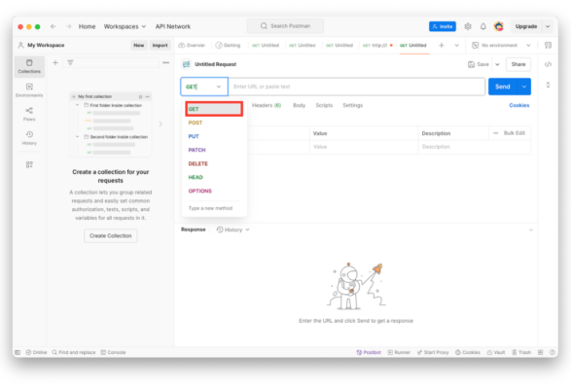Image resolution: width=571 pixels, height=389 pixels.
Task: Open Vault in status bar
Action: [x=496, y=352]
